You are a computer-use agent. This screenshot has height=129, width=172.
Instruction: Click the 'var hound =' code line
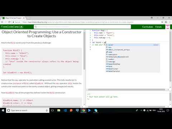pyautogui.click(x=99, y=42)
